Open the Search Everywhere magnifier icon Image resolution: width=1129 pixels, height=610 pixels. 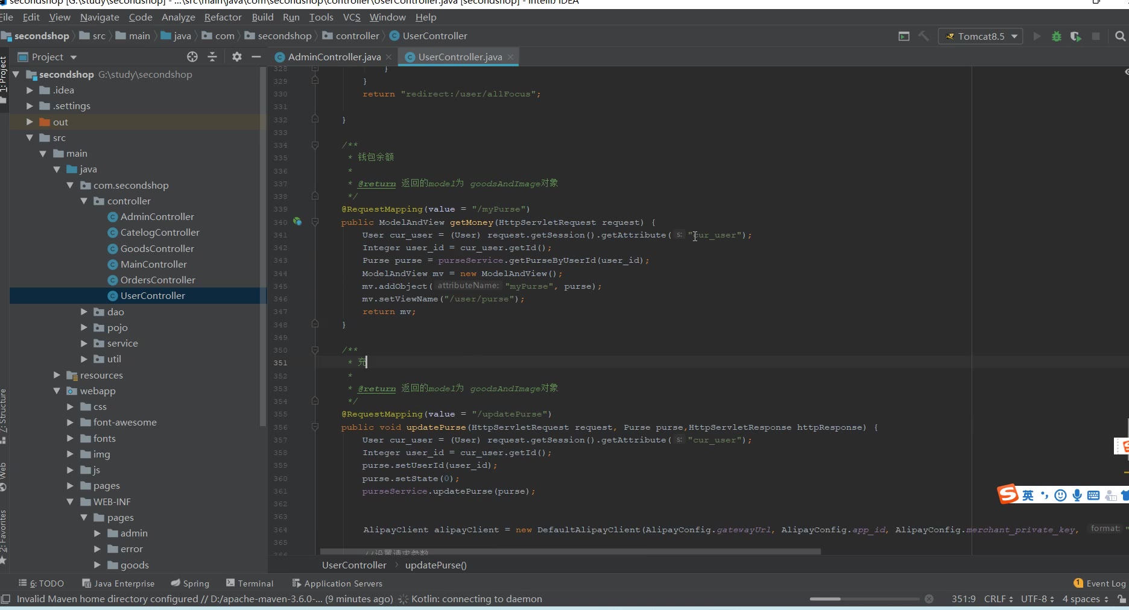[x=1120, y=36]
